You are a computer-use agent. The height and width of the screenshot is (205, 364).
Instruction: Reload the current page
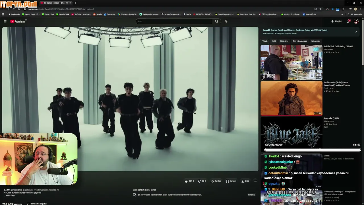[x=13, y=9]
